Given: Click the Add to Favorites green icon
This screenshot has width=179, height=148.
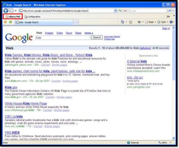Looking at the screenshot, I should coord(10,22).
